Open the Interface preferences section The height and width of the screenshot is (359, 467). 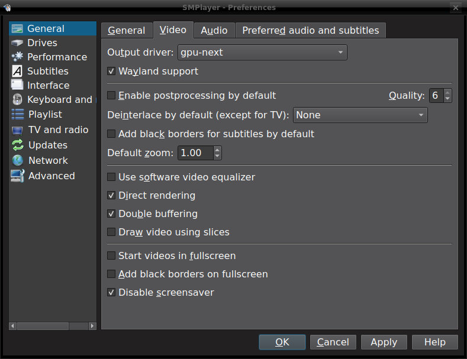[x=53, y=85]
